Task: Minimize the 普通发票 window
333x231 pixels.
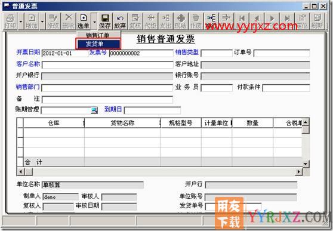Action: (306, 6)
